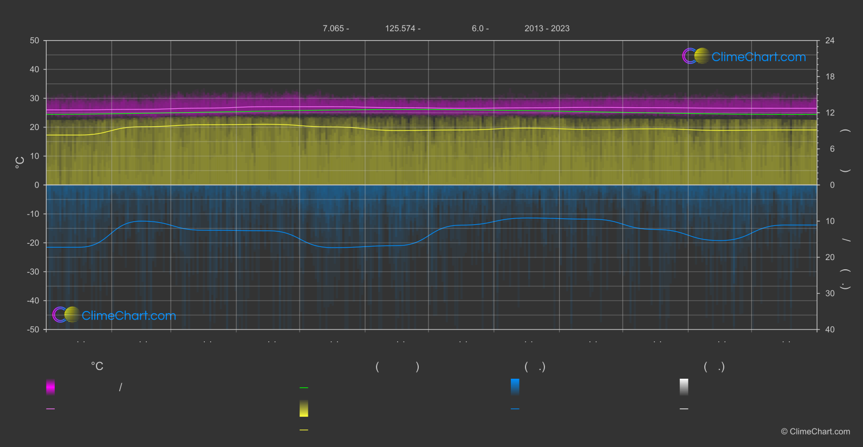Click the 50 tick on left axis

(35, 41)
